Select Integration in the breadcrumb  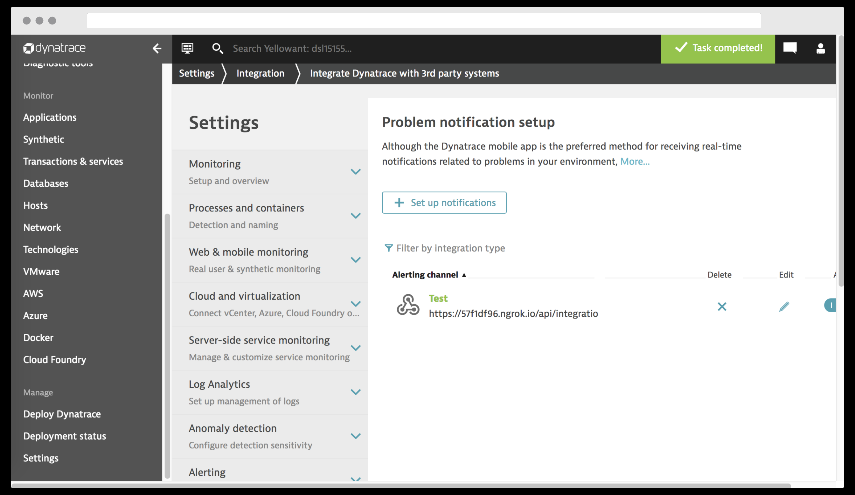point(260,73)
